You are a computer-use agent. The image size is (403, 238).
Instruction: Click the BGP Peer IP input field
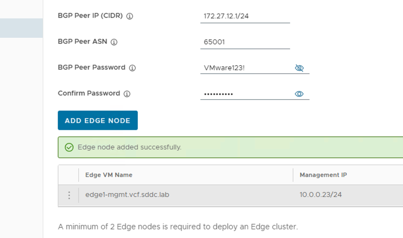[x=245, y=16]
